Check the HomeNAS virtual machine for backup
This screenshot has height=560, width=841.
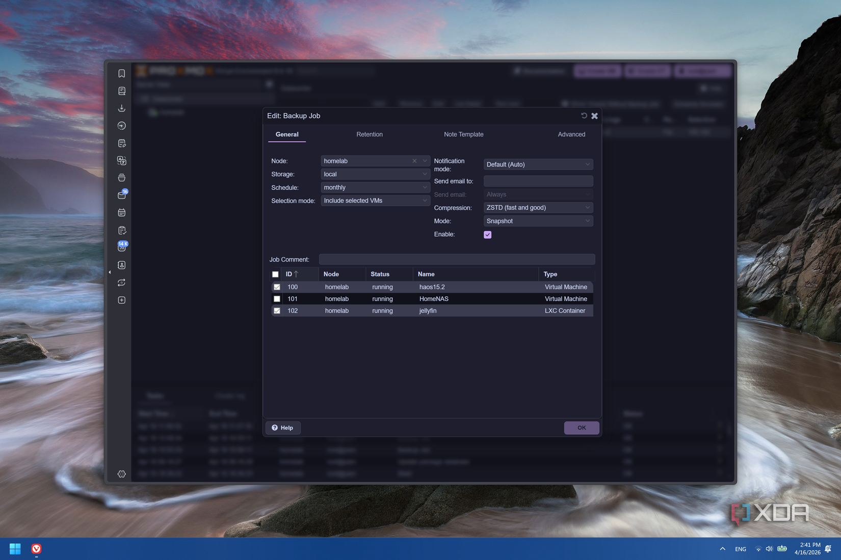tap(277, 299)
